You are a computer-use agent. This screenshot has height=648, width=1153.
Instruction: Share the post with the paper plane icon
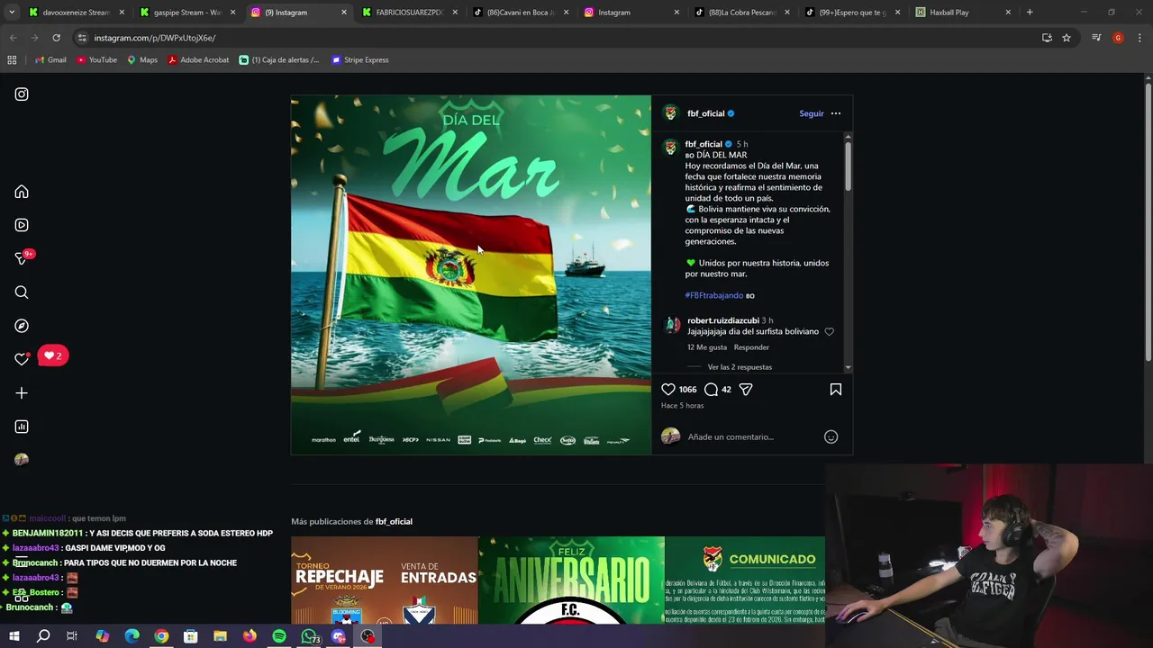point(746,390)
